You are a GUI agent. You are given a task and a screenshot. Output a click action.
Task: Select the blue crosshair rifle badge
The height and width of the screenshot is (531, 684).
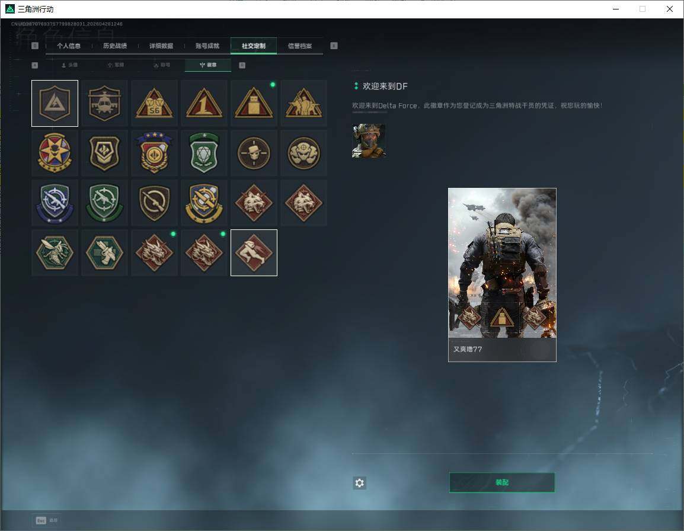[55, 203]
